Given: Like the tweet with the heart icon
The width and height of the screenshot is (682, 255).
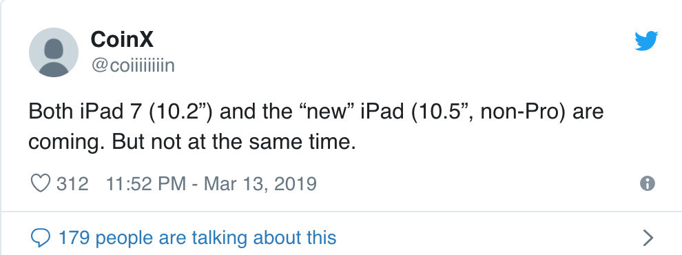Looking at the screenshot, I should click(41, 183).
